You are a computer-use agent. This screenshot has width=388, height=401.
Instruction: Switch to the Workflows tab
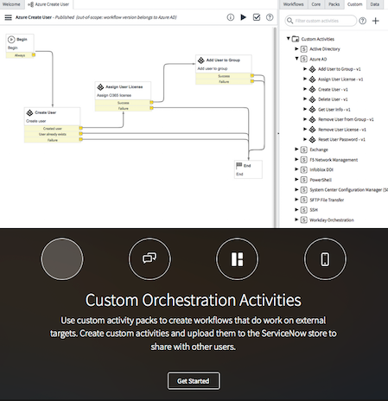click(293, 4)
